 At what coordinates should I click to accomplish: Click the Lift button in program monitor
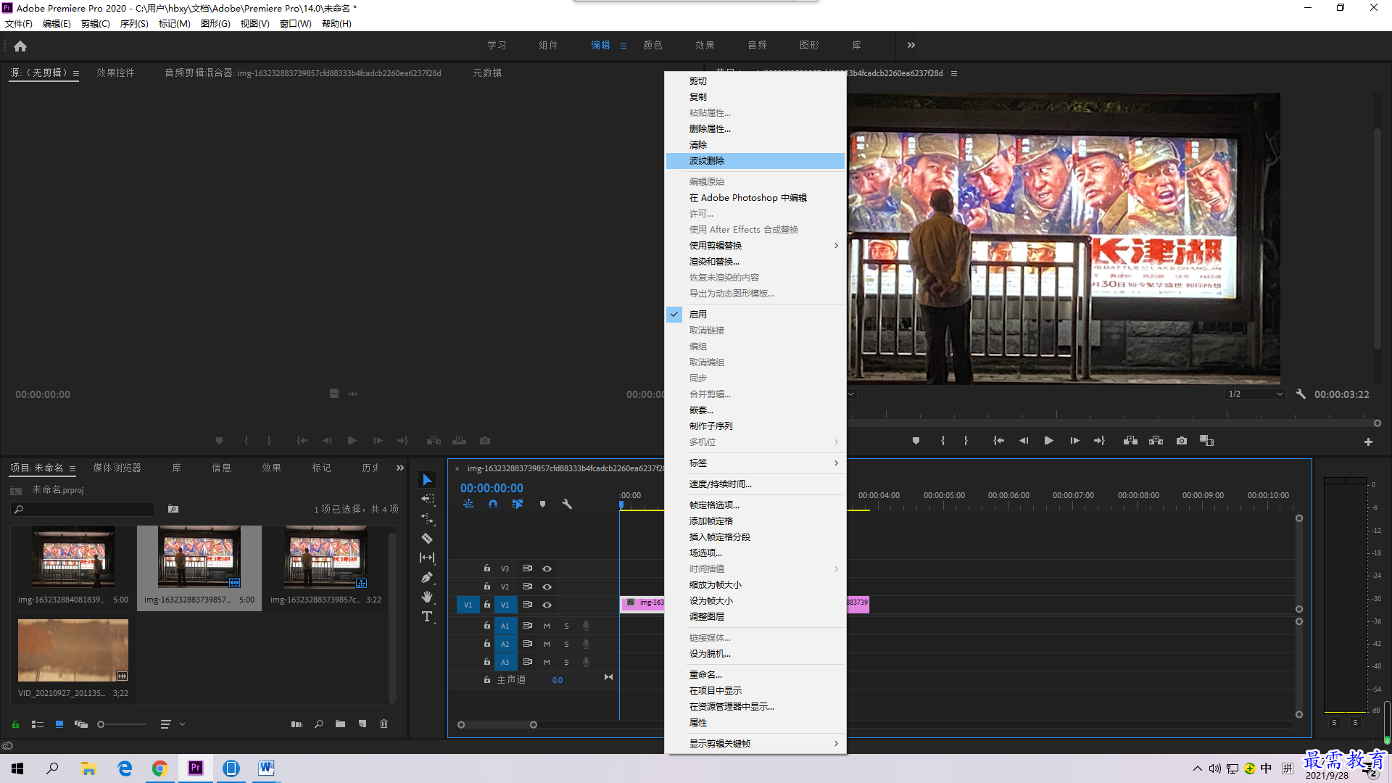pos(1130,441)
